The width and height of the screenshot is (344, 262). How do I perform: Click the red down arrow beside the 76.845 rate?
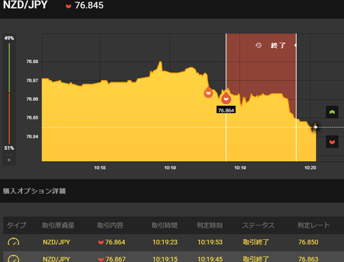tap(69, 6)
